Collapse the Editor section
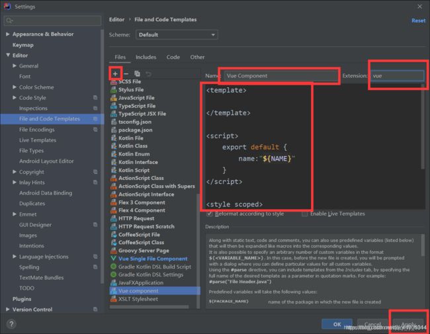Image resolution: width=430 pixels, height=334 pixels. [x=8, y=55]
